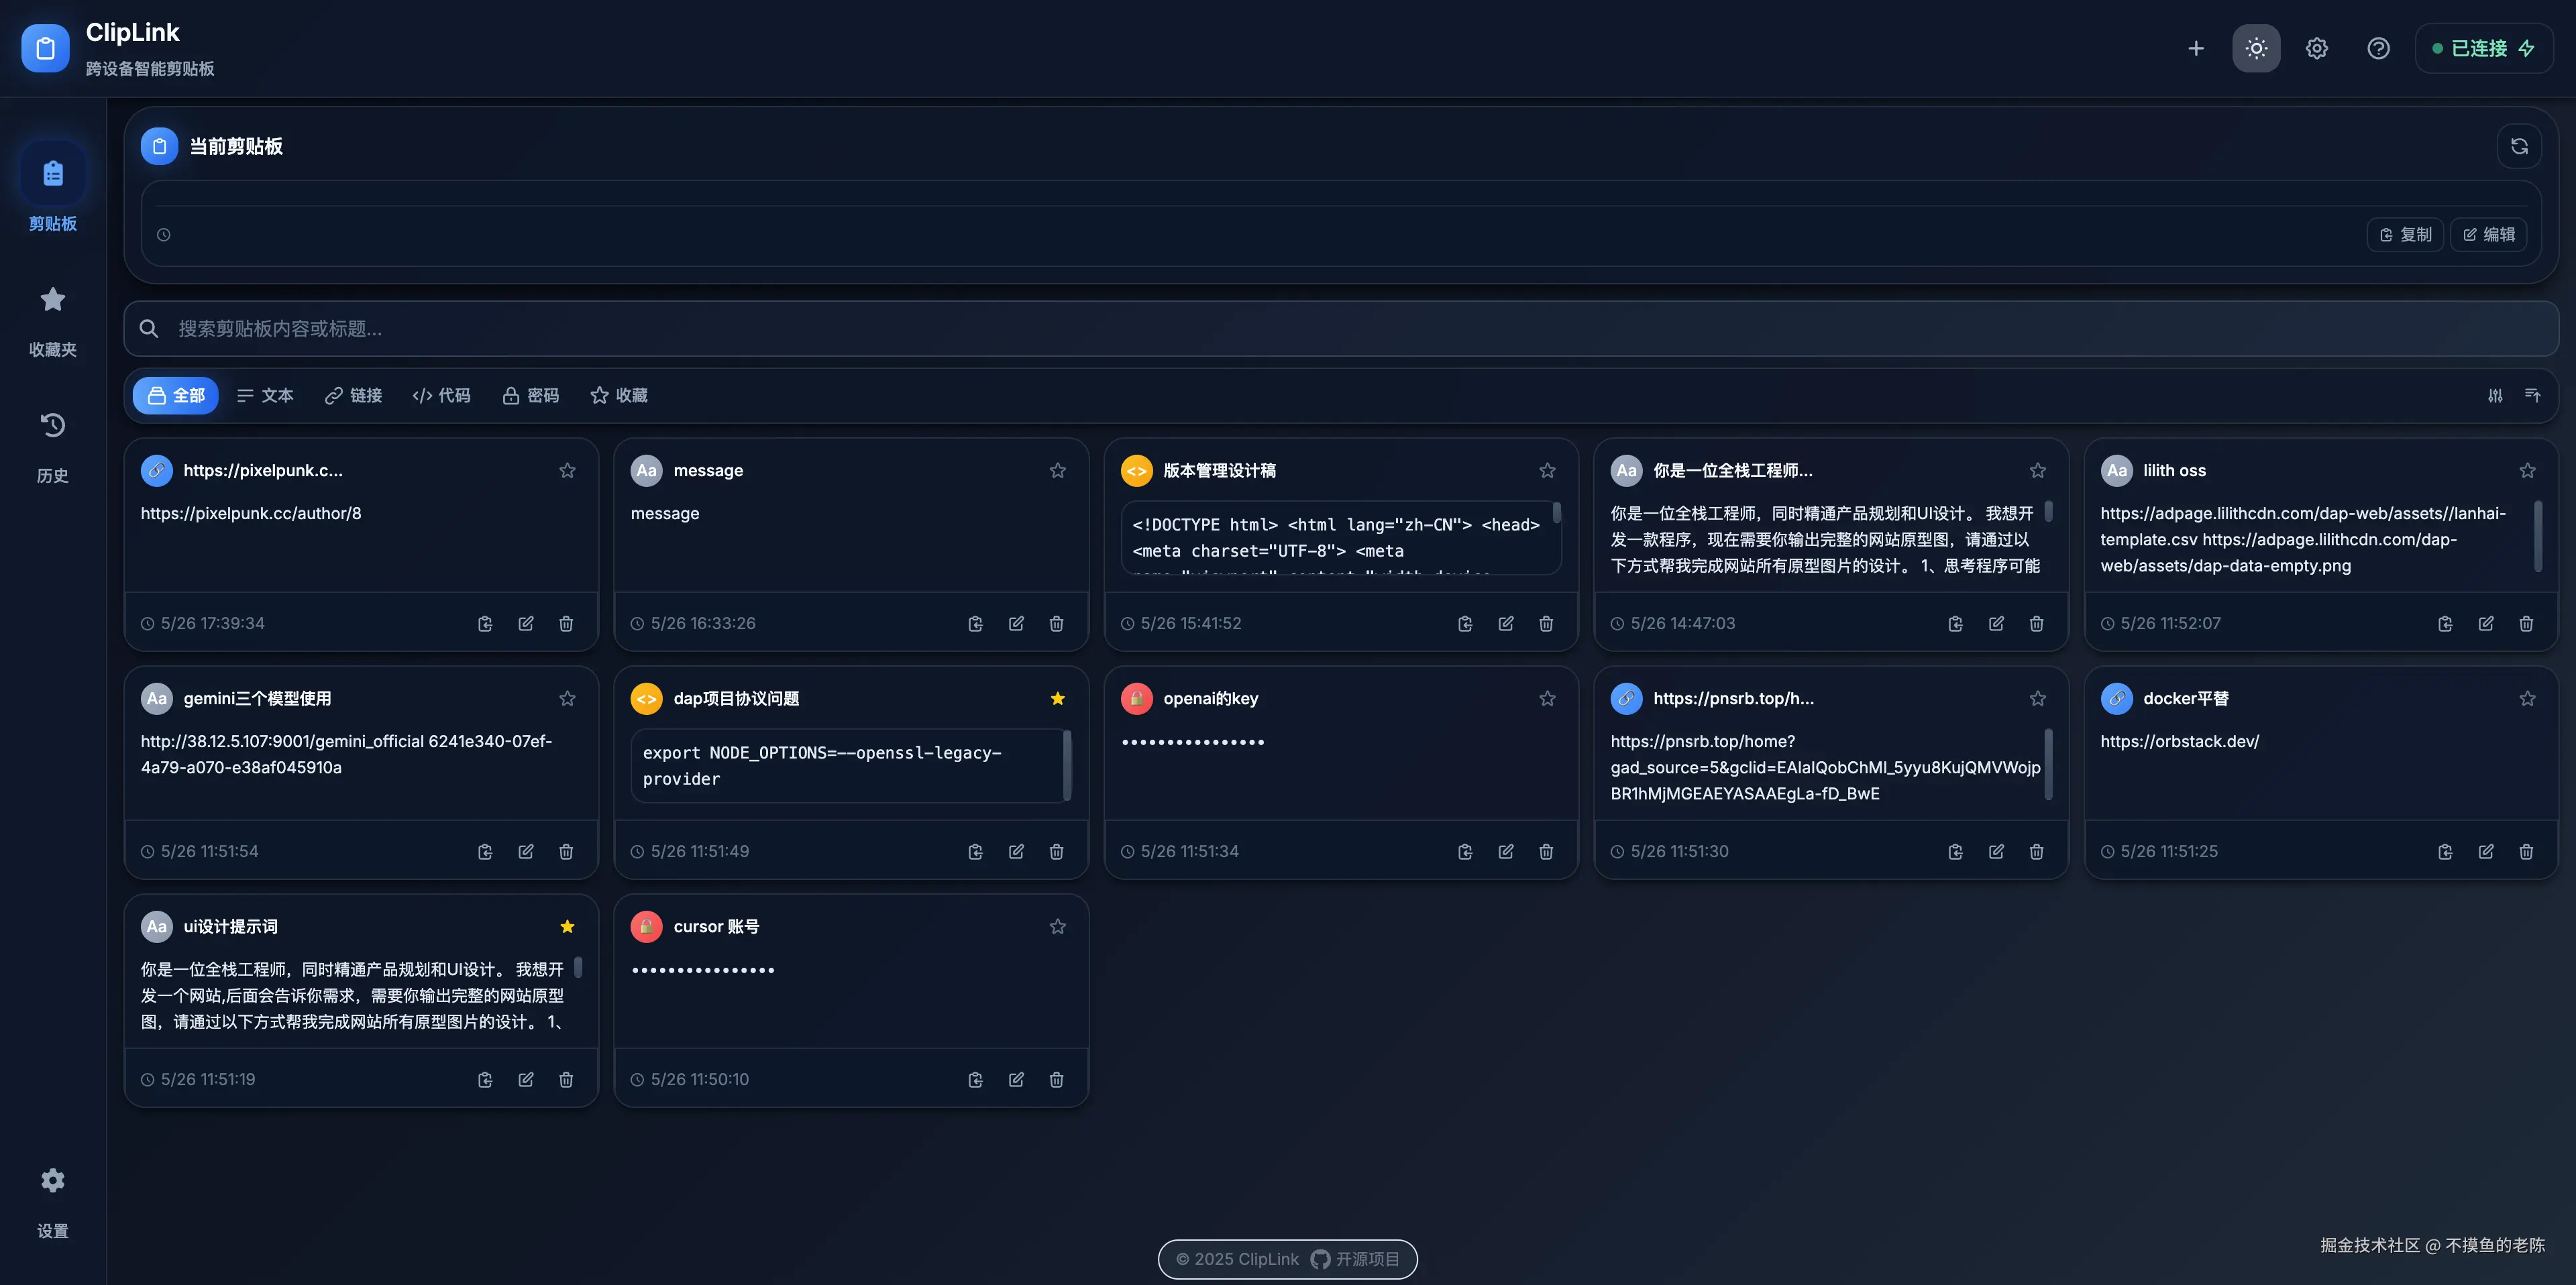
Task: Open 收藏夹 in the sidebar
Action: tap(52, 320)
